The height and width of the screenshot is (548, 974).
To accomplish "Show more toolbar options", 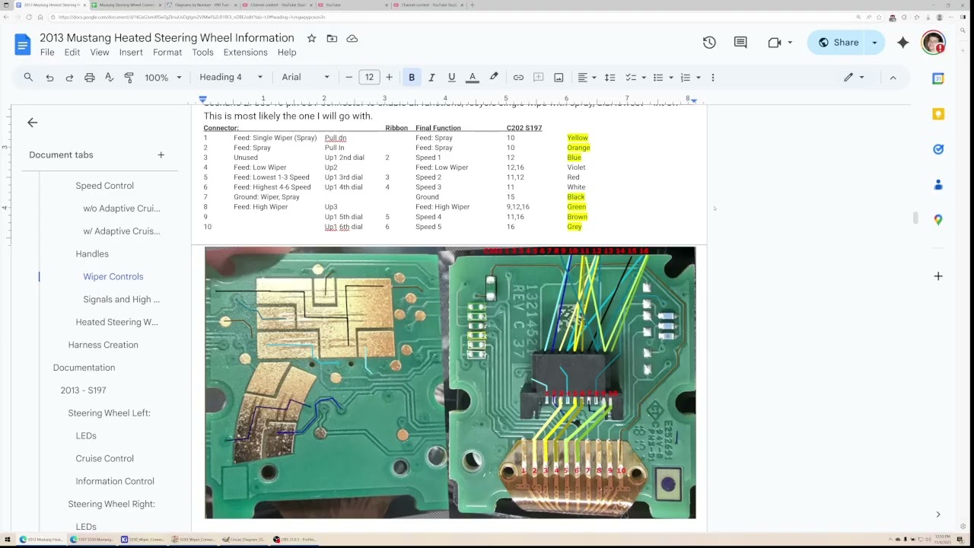I will pos(713,77).
